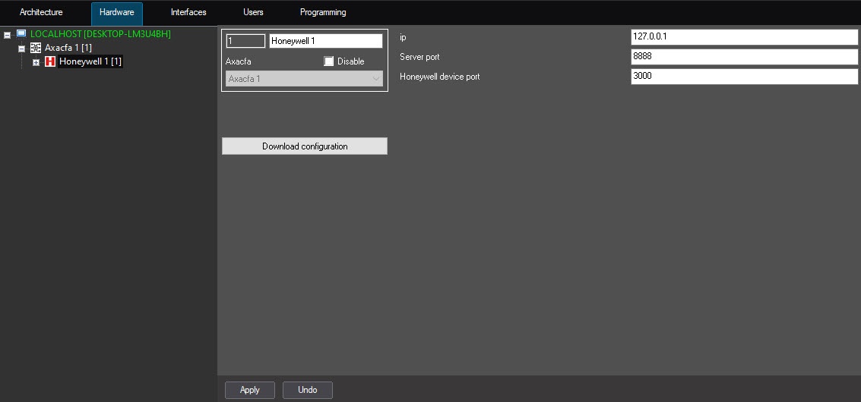Open the Programming tab
Image resolution: width=861 pixels, height=402 pixels.
(323, 12)
